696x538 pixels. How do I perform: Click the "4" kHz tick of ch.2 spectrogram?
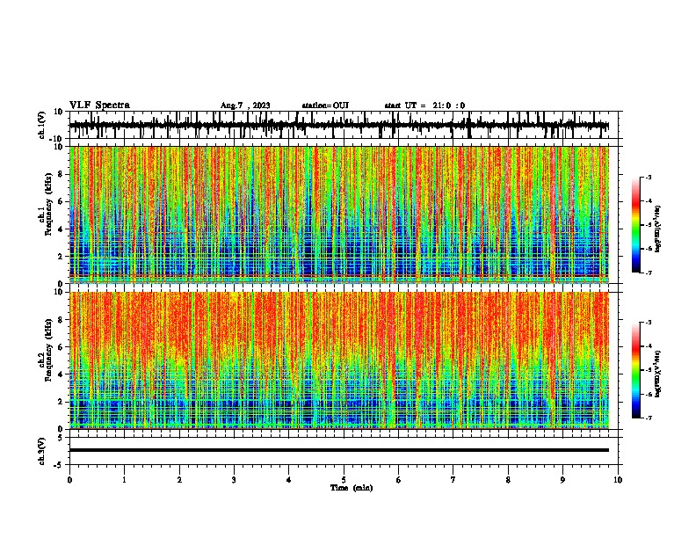[x=61, y=374]
